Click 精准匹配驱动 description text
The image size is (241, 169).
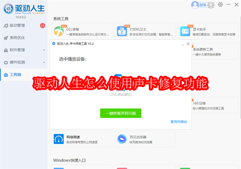[x=214, y=34]
